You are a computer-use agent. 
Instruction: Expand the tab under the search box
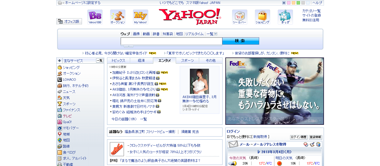(128, 46)
